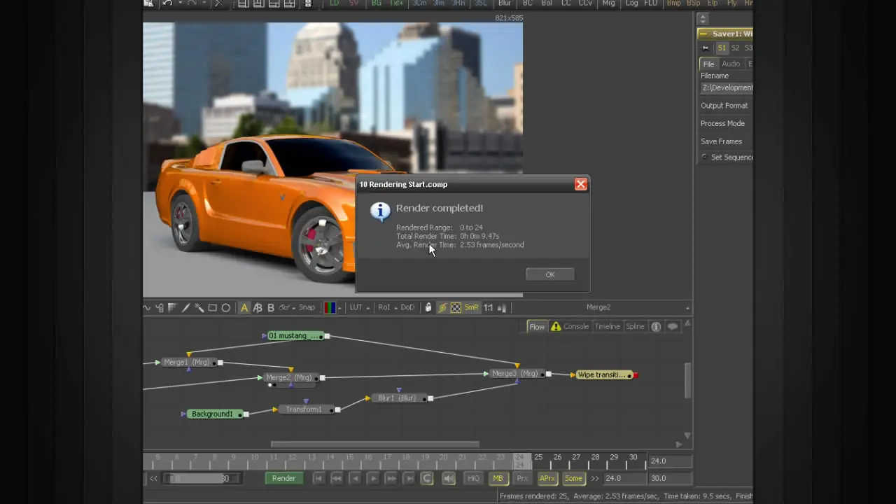Click the play forward button

click(373, 478)
